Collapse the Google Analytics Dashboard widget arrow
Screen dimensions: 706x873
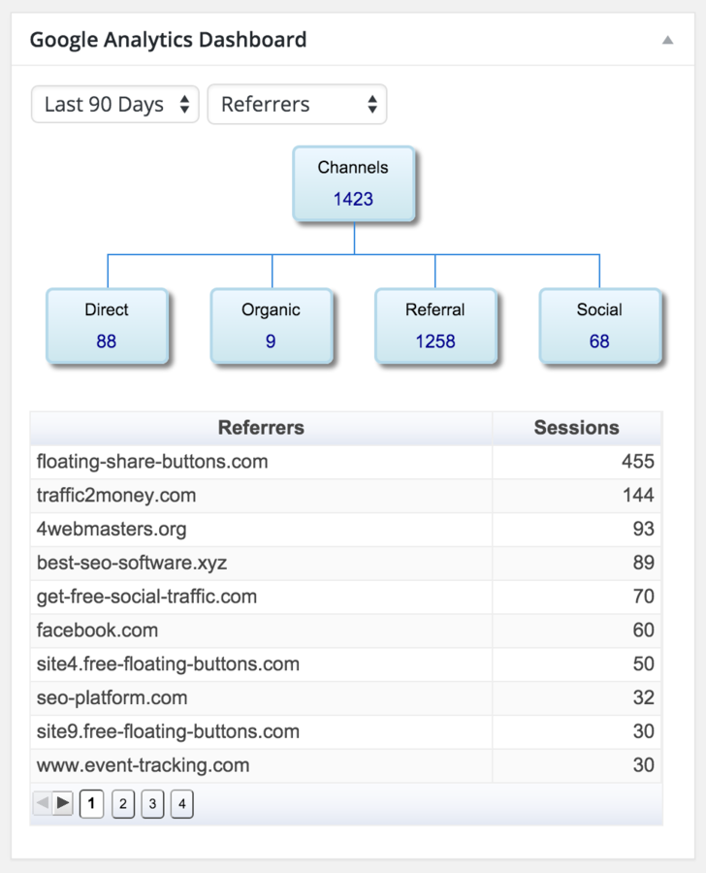coord(667,40)
